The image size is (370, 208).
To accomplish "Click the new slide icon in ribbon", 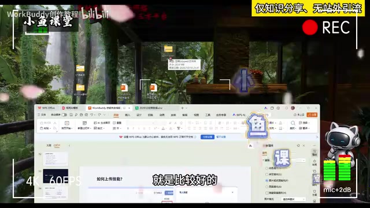I will click(x=84, y=123).
